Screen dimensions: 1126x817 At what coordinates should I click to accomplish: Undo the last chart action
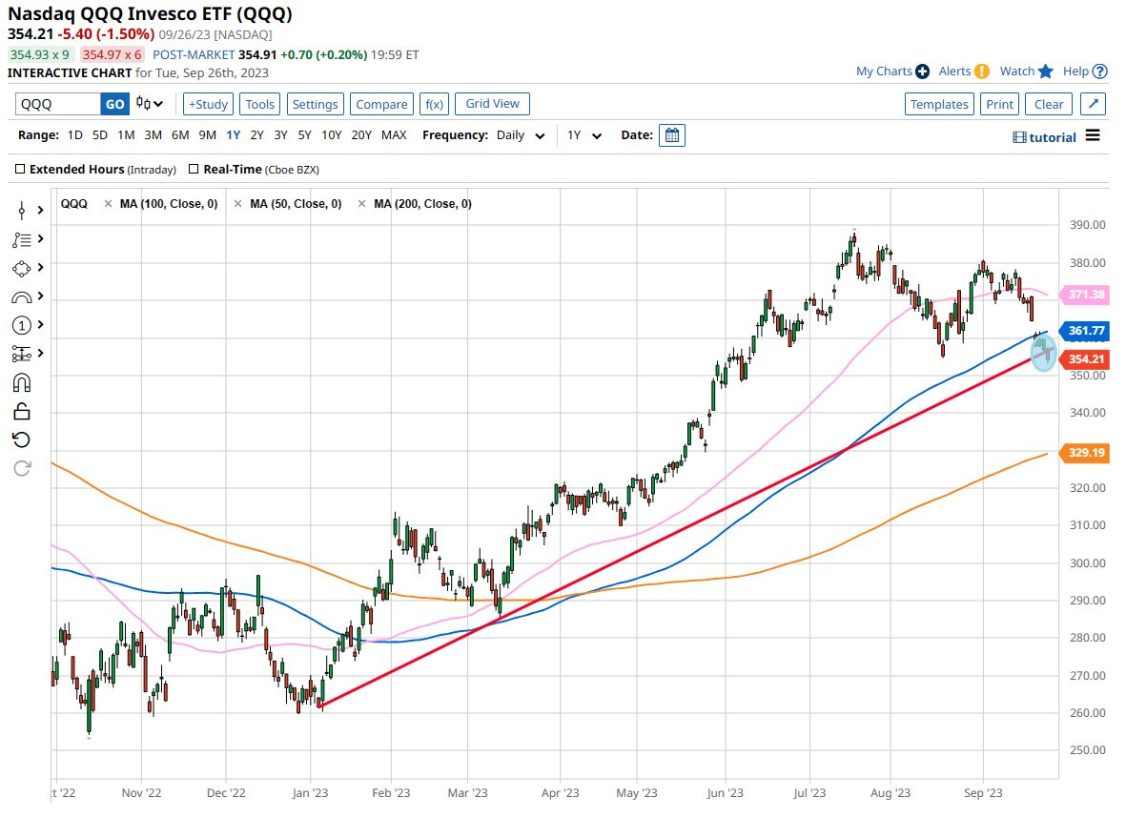coord(22,440)
